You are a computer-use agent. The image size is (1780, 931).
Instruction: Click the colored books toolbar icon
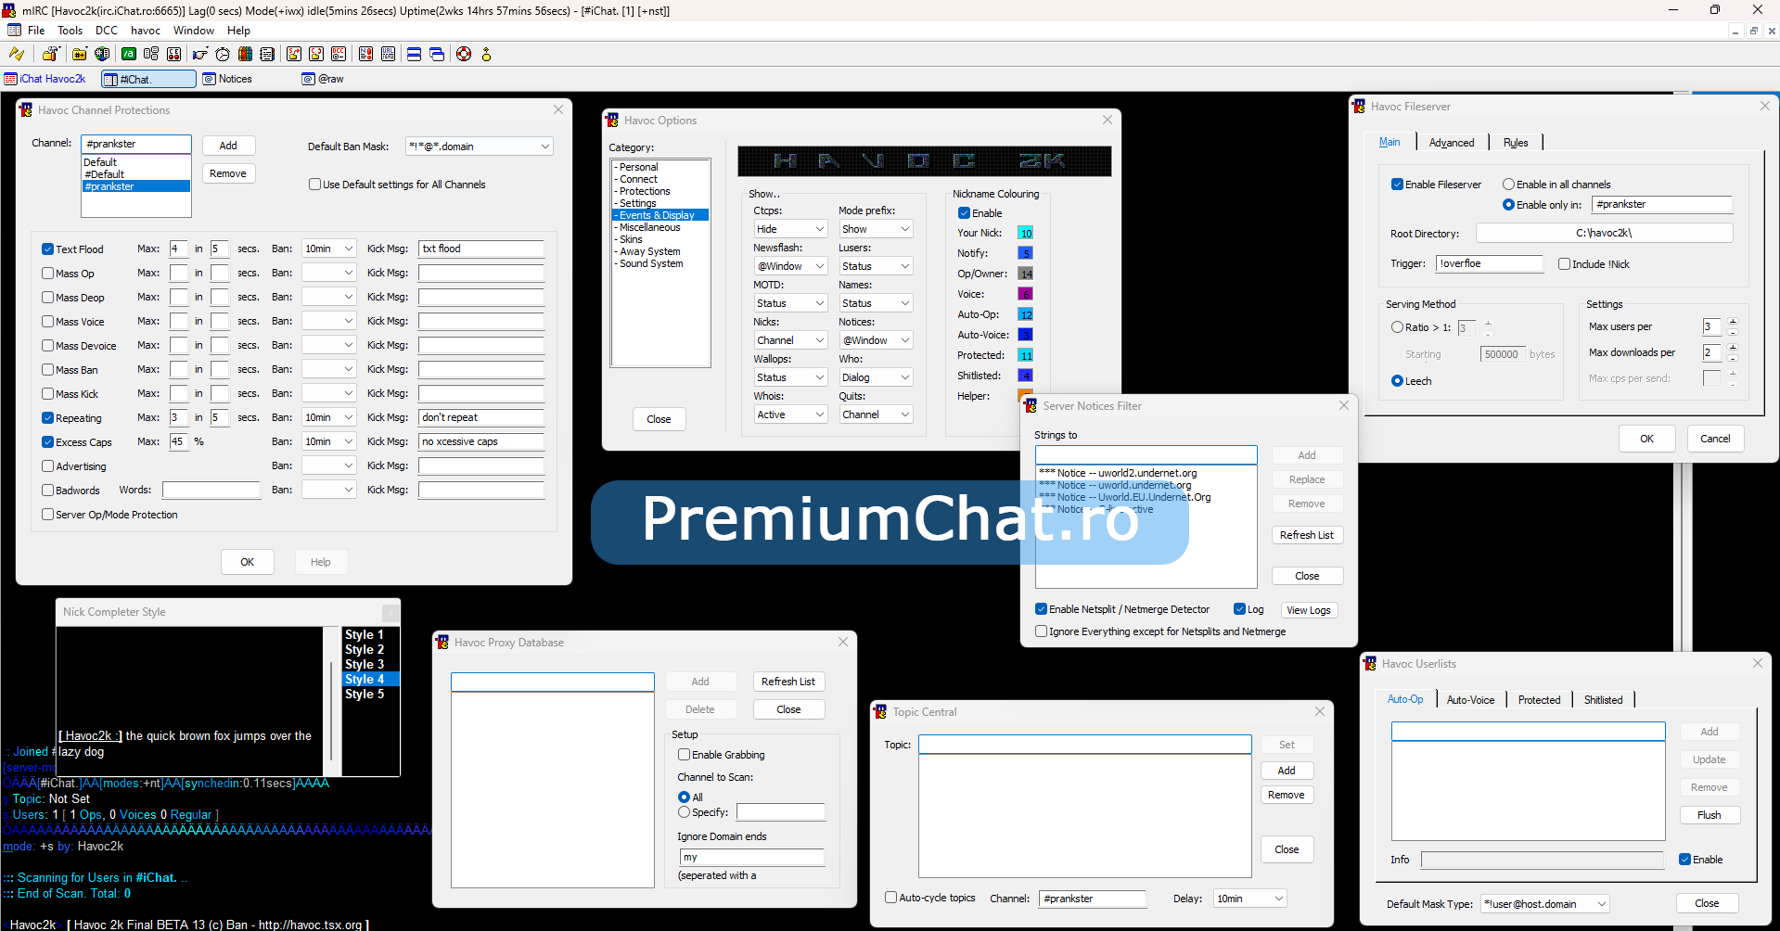245,54
